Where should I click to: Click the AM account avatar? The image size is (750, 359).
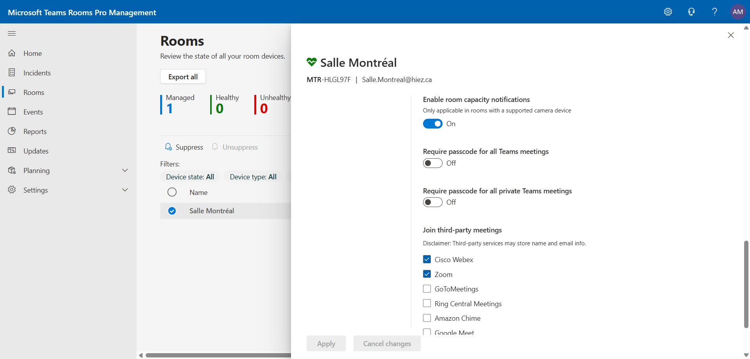737,12
